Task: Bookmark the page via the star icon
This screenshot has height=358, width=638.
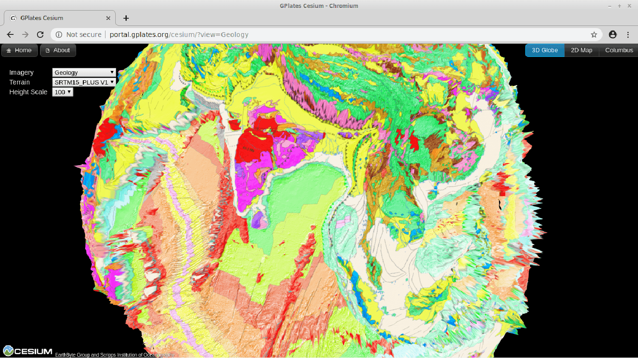Action: pos(594,34)
